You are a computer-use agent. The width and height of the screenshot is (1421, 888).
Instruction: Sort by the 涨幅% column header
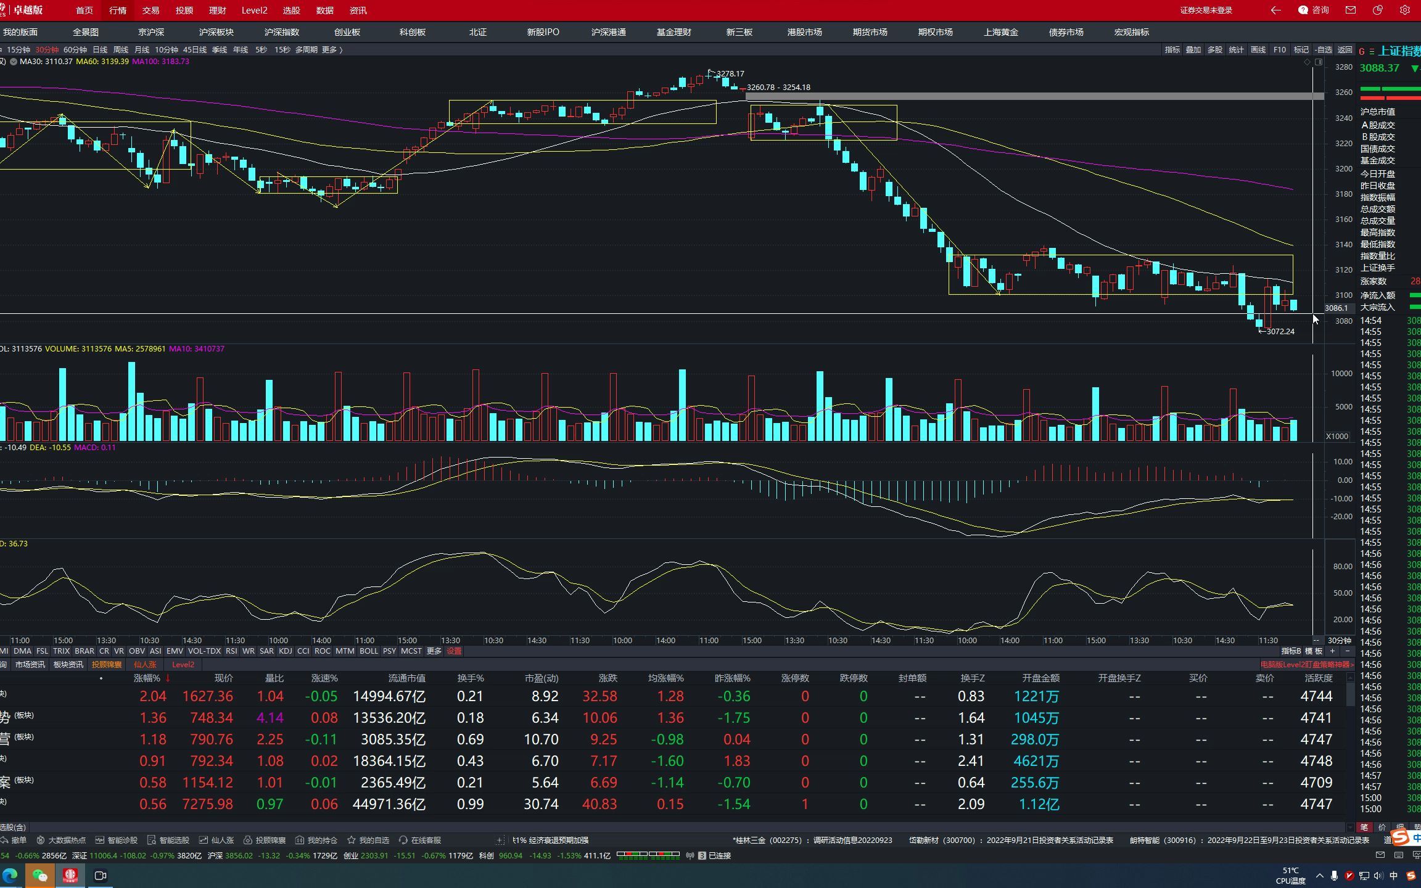(x=147, y=678)
